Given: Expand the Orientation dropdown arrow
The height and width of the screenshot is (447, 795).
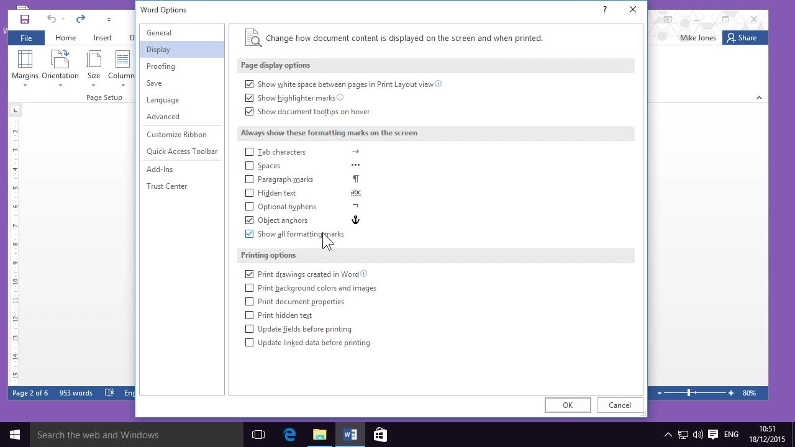Looking at the screenshot, I should pyautogui.click(x=60, y=85).
